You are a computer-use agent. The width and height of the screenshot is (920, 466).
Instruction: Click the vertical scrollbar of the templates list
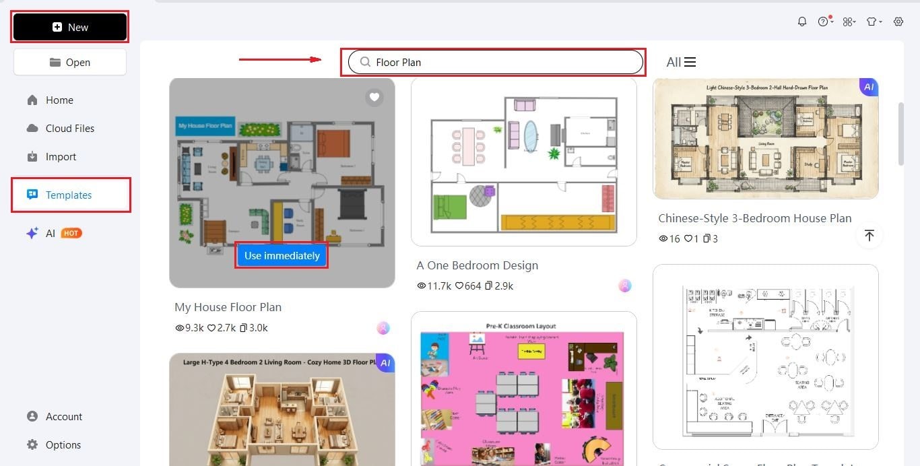coord(901,133)
